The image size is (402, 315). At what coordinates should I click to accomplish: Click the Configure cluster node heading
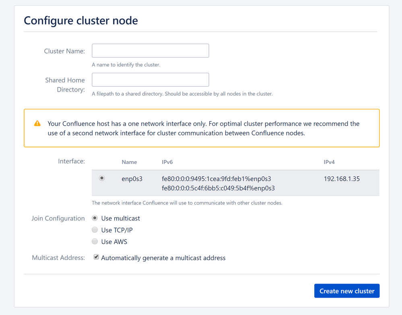click(x=81, y=20)
